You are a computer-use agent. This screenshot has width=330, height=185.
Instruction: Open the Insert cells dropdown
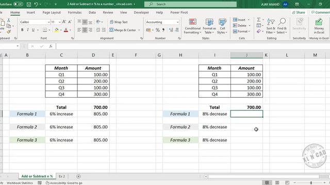pos(249,20)
